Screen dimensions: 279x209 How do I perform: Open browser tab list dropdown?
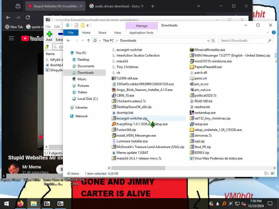[x=199, y=6]
